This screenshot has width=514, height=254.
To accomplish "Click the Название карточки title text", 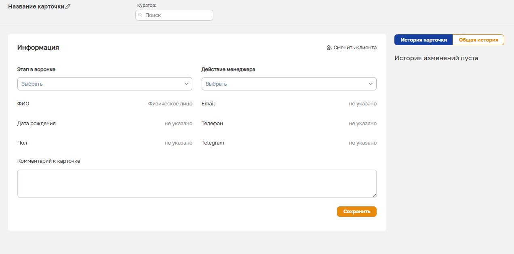I will tap(36, 6).
